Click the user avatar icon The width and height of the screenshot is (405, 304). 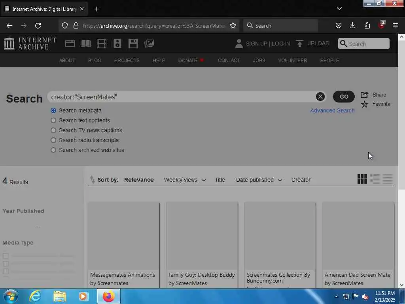coord(239,44)
